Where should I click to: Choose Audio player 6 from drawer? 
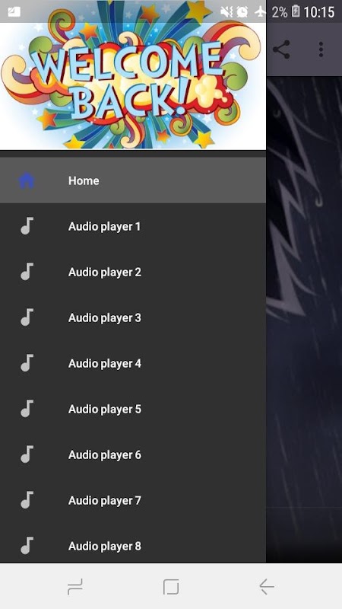pyautogui.click(x=133, y=454)
